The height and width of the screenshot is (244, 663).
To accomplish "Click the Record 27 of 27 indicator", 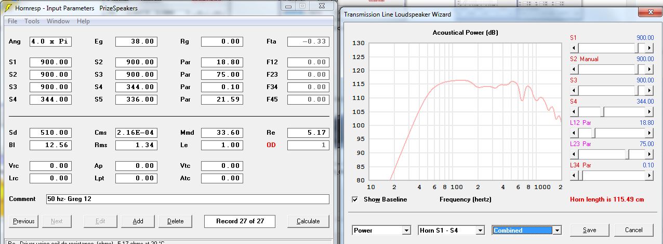I will click(x=240, y=221).
